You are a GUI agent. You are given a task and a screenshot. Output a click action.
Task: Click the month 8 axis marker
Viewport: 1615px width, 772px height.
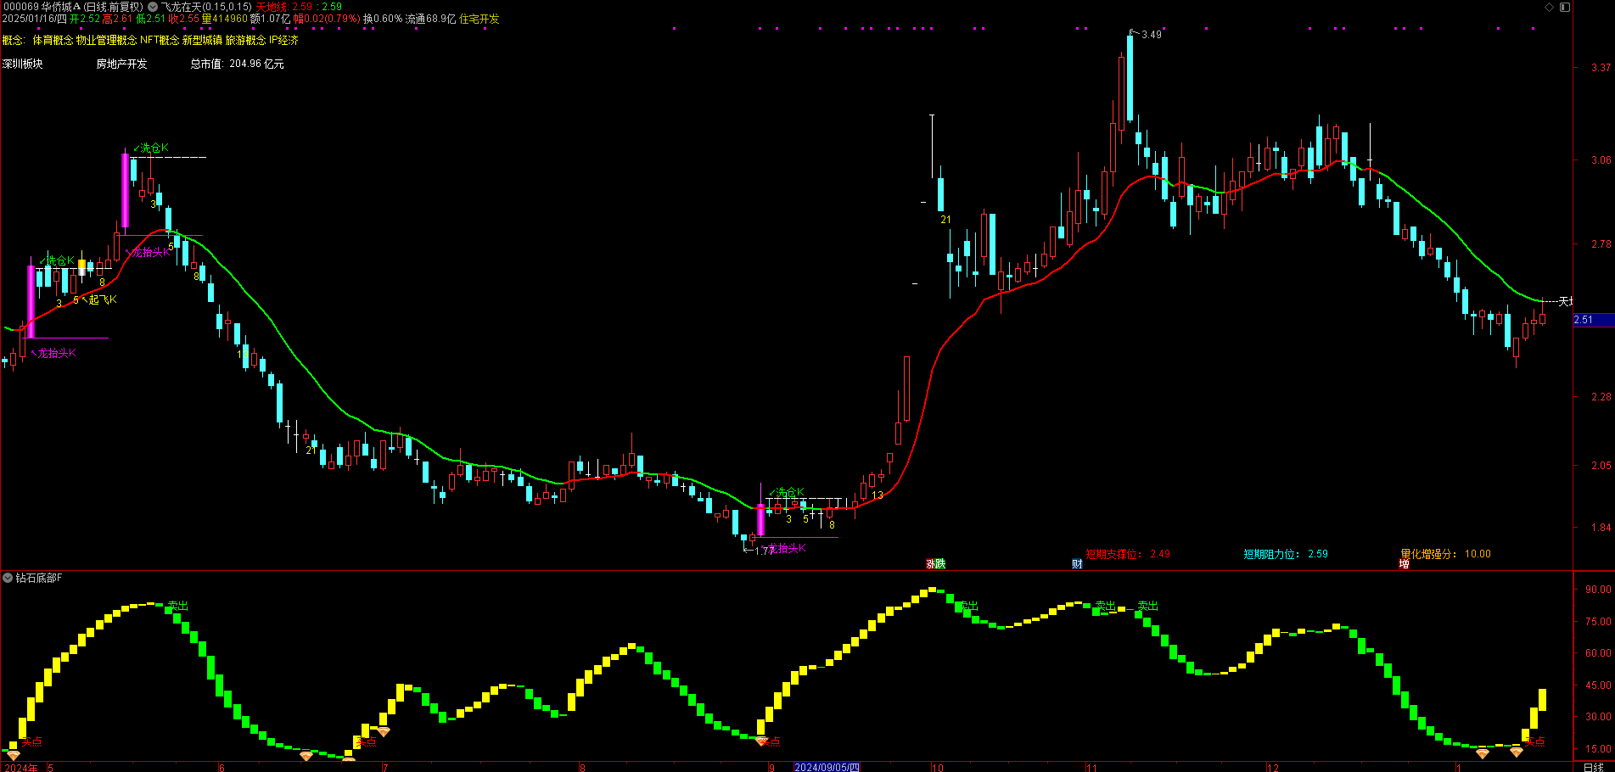582,767
